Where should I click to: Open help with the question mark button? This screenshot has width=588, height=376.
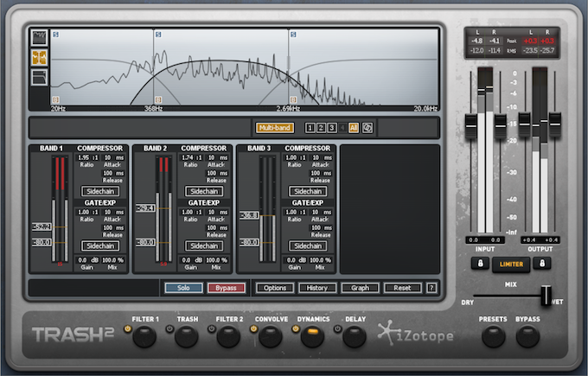pos(431,288)
